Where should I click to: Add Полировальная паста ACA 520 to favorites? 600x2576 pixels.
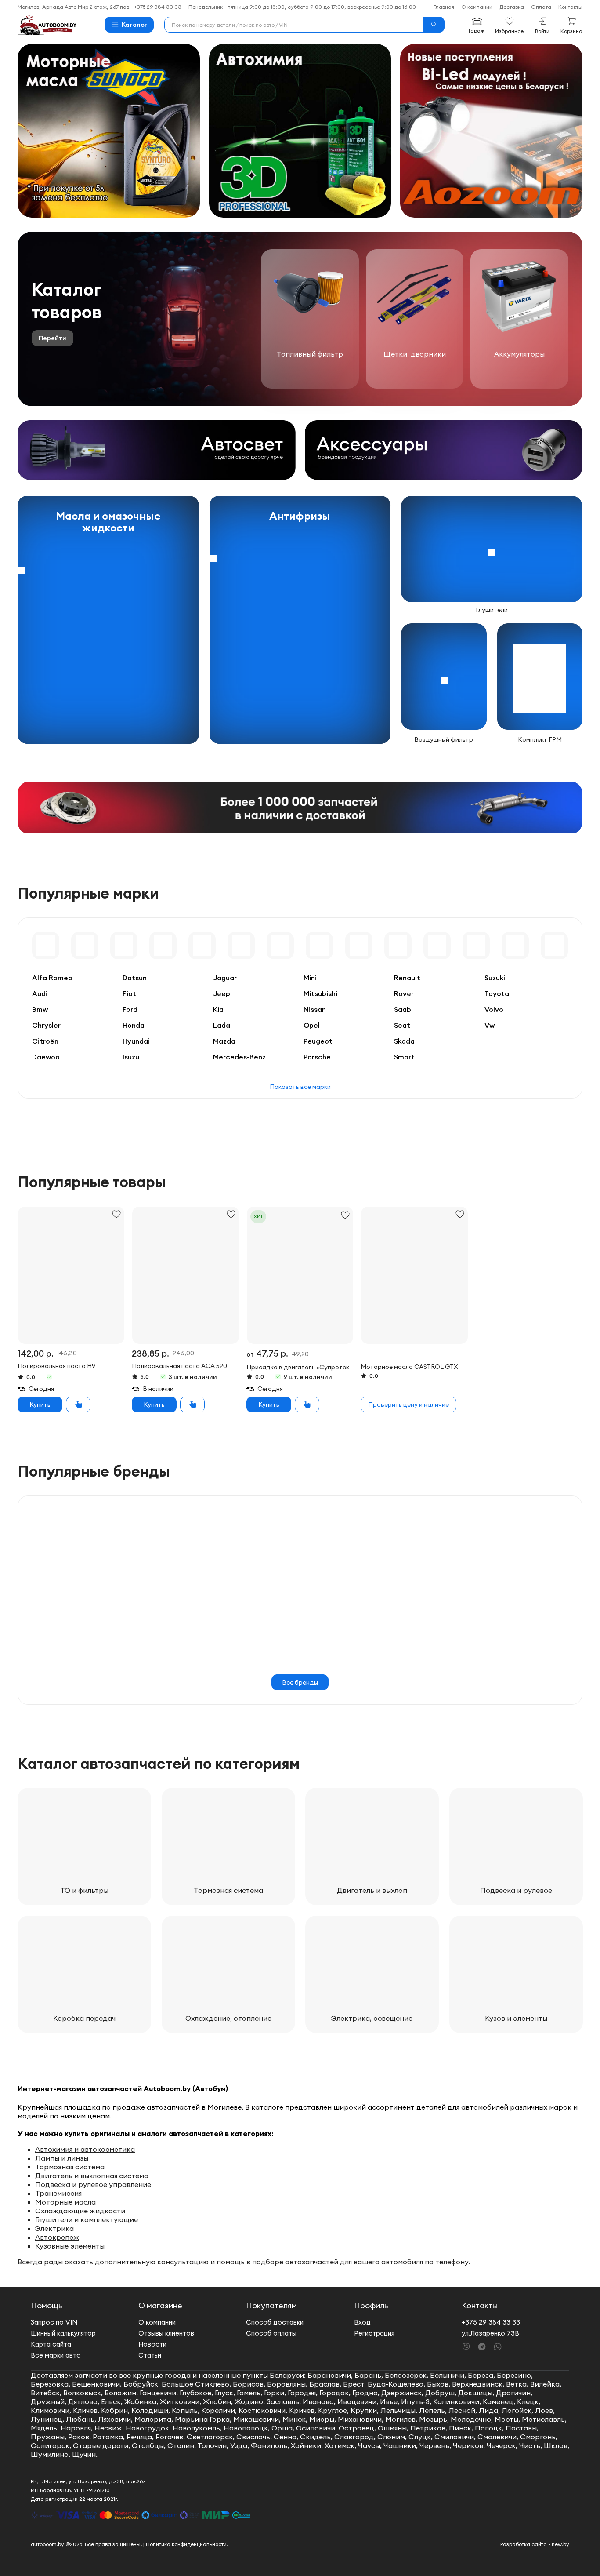click(231, 1214)
